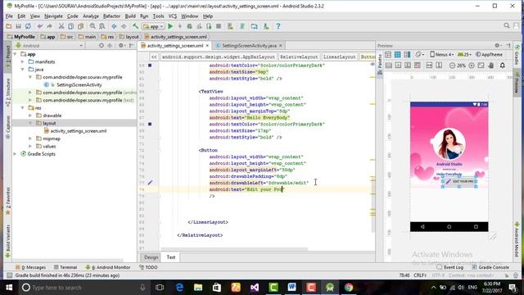524x295 pixels.
Task: Open the Refactor menu
Action: coord(111,16)
